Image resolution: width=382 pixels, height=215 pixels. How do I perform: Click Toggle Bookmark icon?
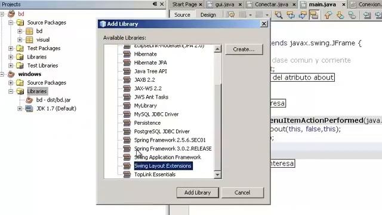[x=352, y=15]
